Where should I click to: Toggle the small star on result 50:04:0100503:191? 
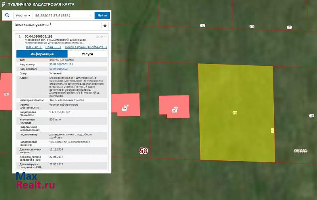point(101,36)
